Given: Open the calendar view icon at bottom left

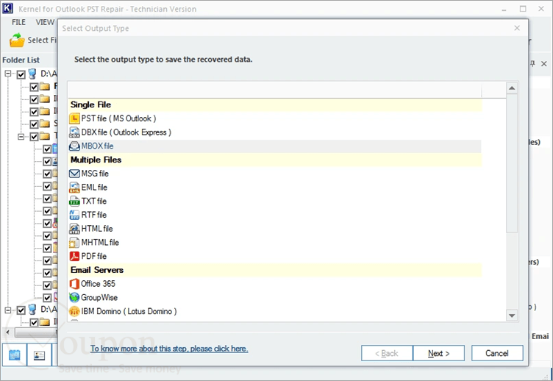Looking at the screenshot, I should 15,355.
